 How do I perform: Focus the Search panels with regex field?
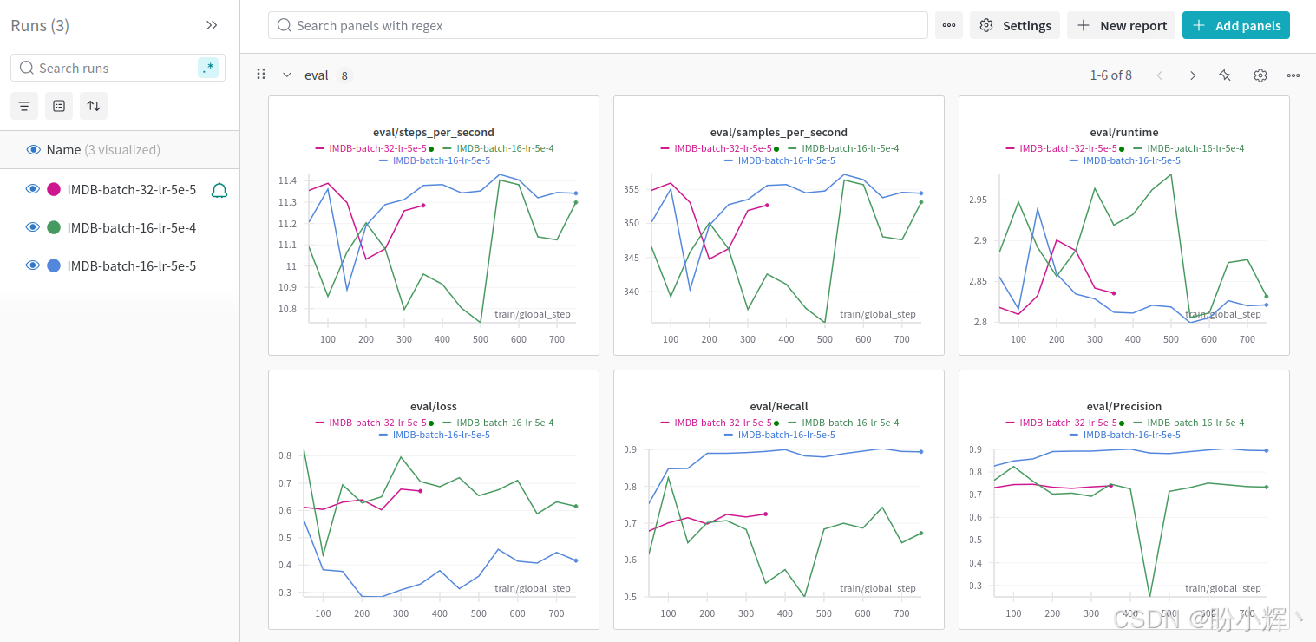[598, 25]
